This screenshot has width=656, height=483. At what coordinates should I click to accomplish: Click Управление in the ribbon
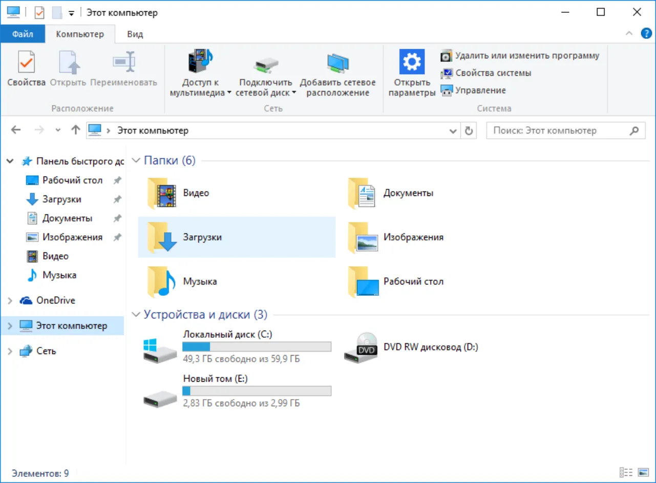pos(473,90)
